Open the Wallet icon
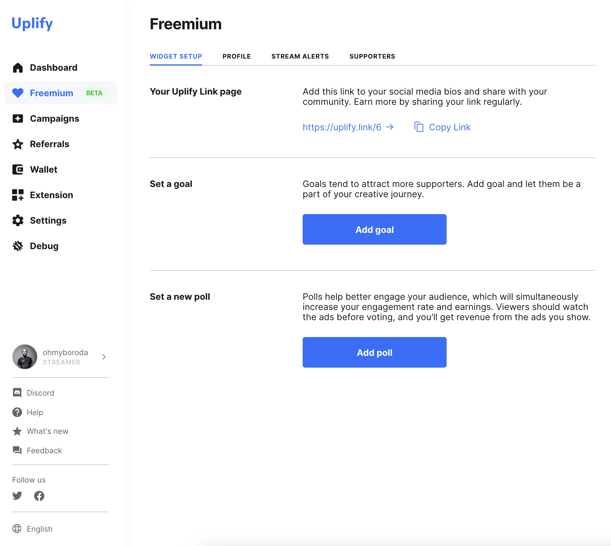The height and width of the screenshot is (546, 611). click(18, 169)
